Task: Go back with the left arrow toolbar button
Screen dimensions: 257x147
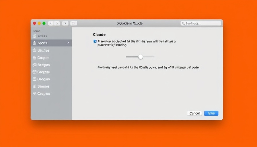Action: pos(51,23)
